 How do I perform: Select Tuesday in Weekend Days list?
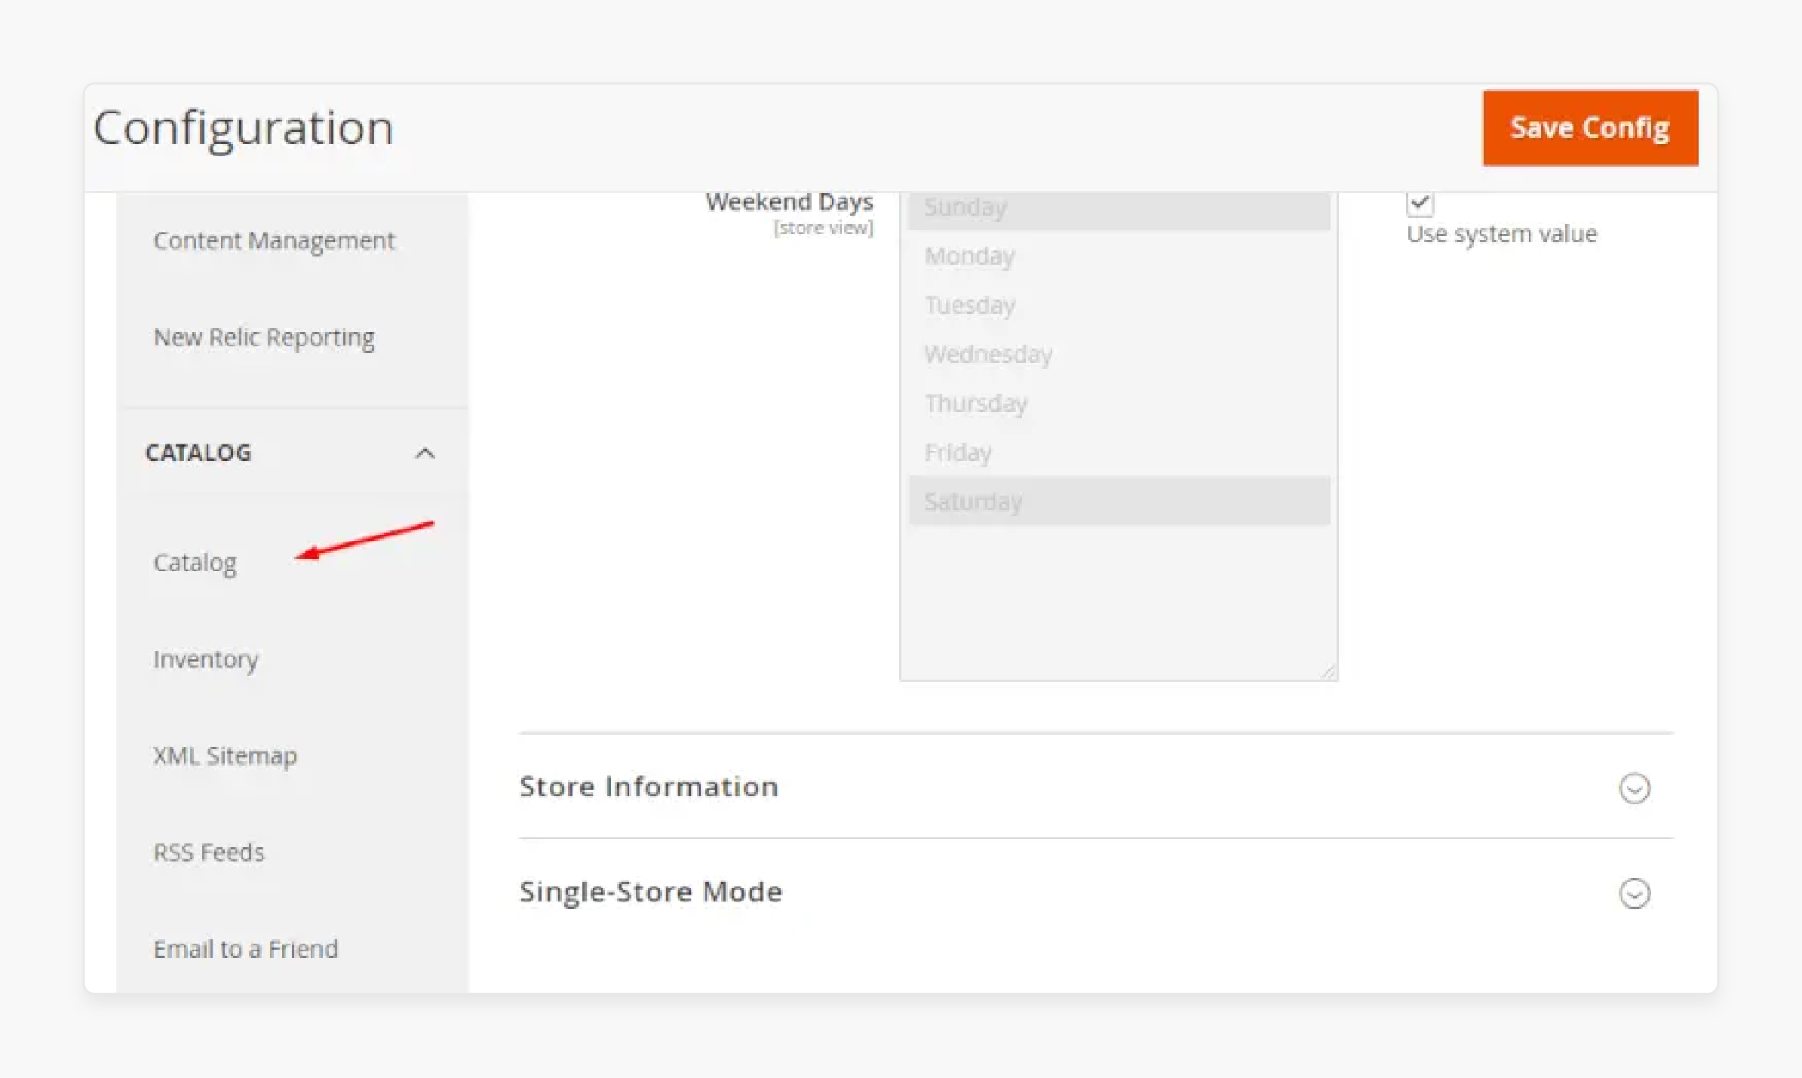click(x=1119, y=305)
